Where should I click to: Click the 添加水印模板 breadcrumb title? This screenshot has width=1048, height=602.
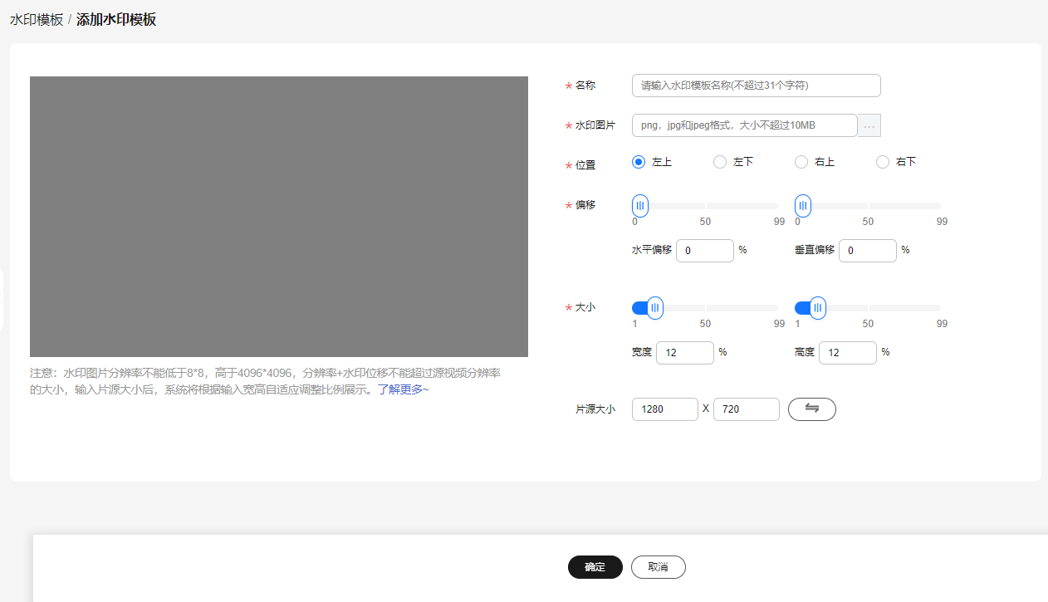pos(116,20)
